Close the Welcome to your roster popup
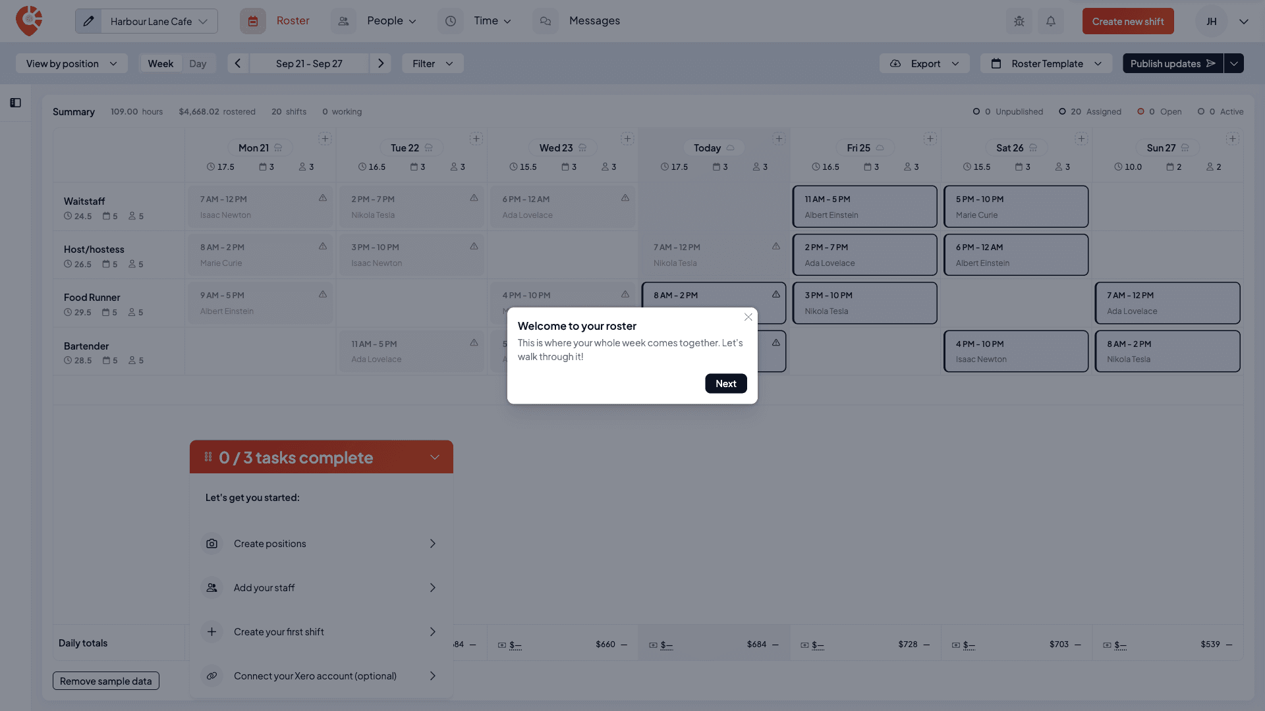Viewport: 1265px width, 711px height. (748, 317)
